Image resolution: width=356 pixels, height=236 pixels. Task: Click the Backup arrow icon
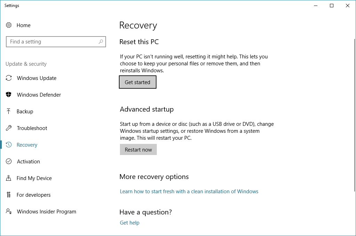[9, 111]
